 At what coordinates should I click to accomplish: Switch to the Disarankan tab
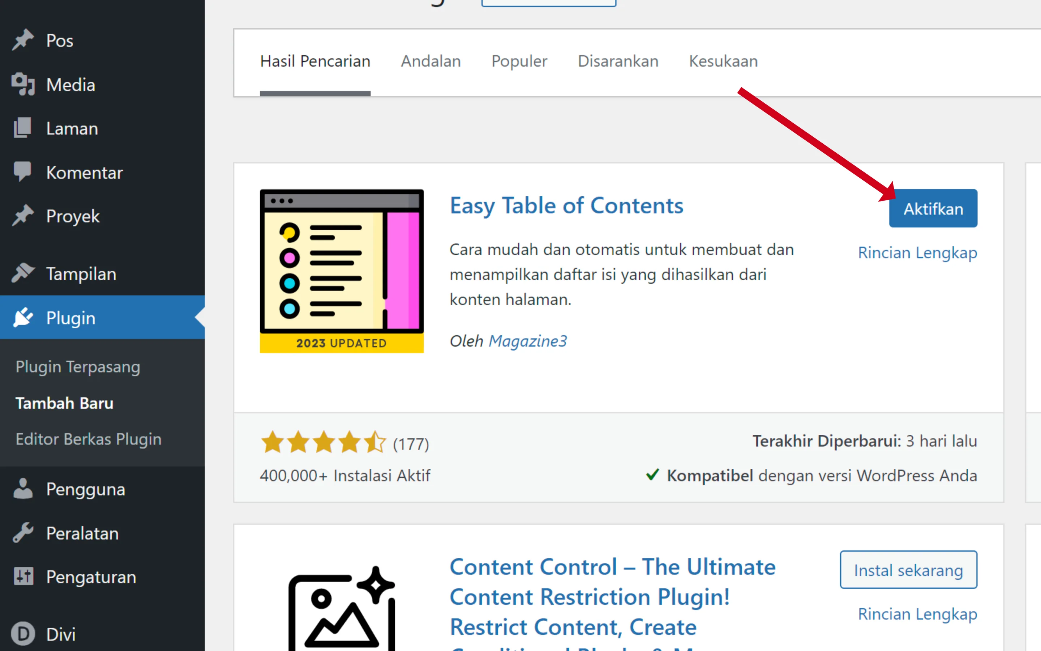point(618,61)
